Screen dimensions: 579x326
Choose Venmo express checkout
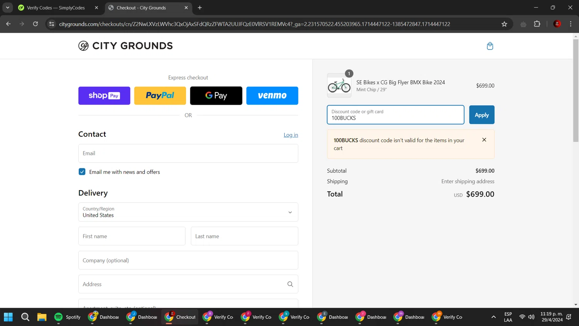272,95
